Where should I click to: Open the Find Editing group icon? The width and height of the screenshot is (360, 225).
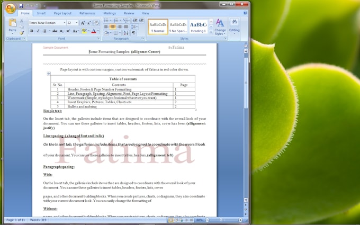tap(234, 22)
